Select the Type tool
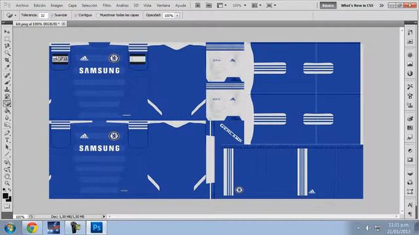Image resolution: width=419 pixels, height=235 pixels. (7, 140)
